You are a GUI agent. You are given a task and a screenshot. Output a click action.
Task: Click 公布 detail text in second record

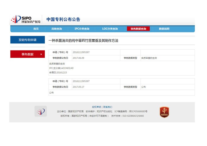coord(51,93)
